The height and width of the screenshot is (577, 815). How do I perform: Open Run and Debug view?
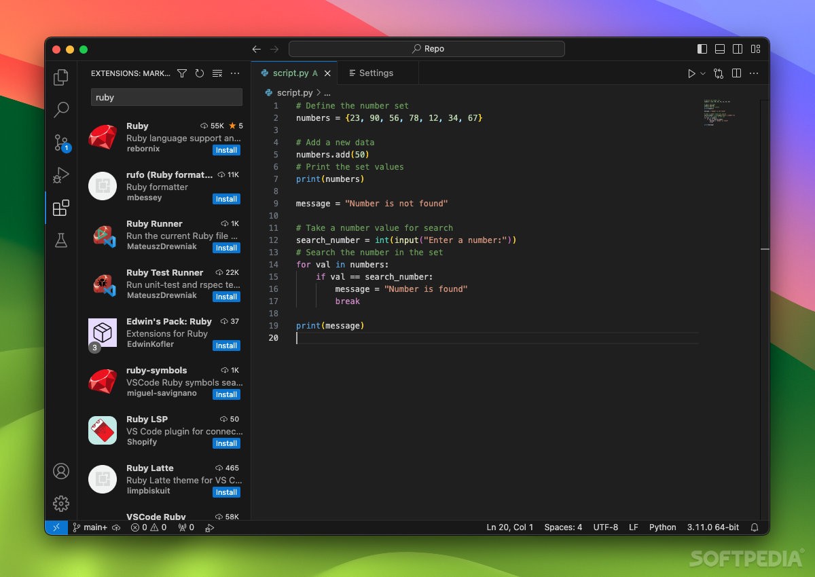tap(61, 174)
